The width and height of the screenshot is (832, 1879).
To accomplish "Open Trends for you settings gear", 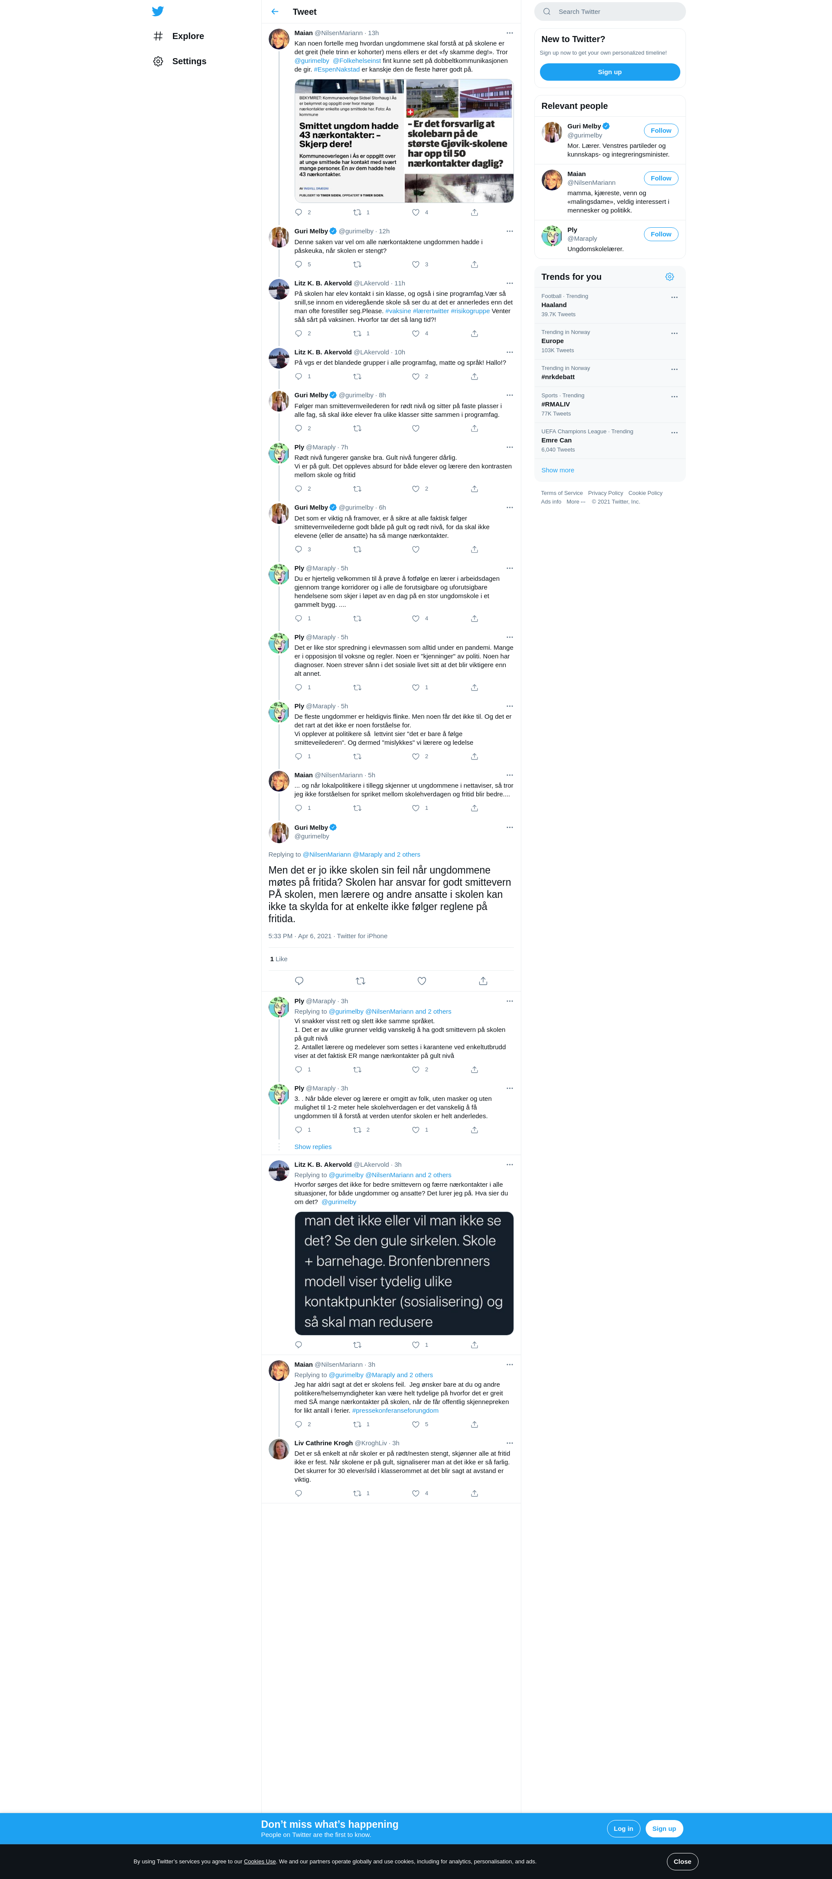I will coord(669,277).
